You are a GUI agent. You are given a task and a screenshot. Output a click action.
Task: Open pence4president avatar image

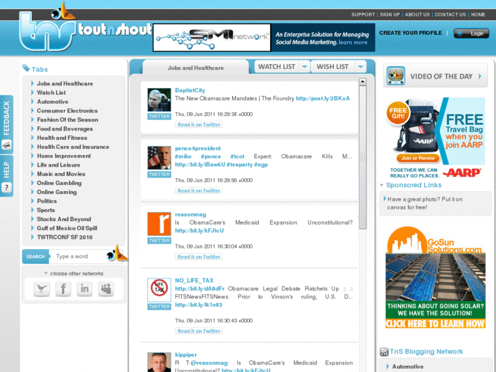[x=159, y=158]
